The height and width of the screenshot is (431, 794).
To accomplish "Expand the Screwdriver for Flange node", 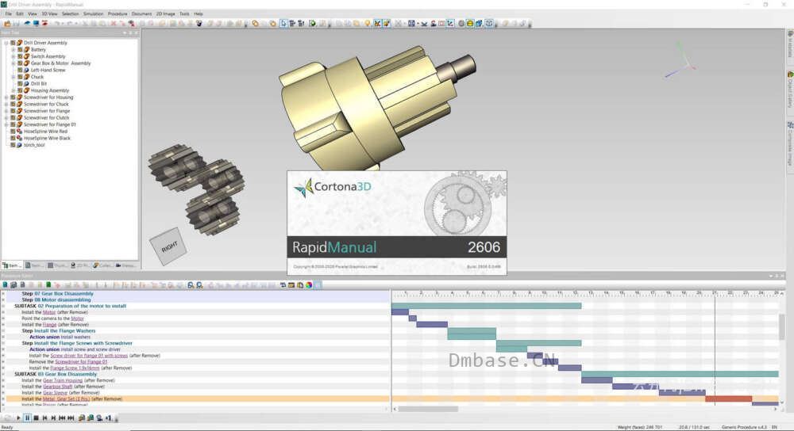I will (6, 111).
